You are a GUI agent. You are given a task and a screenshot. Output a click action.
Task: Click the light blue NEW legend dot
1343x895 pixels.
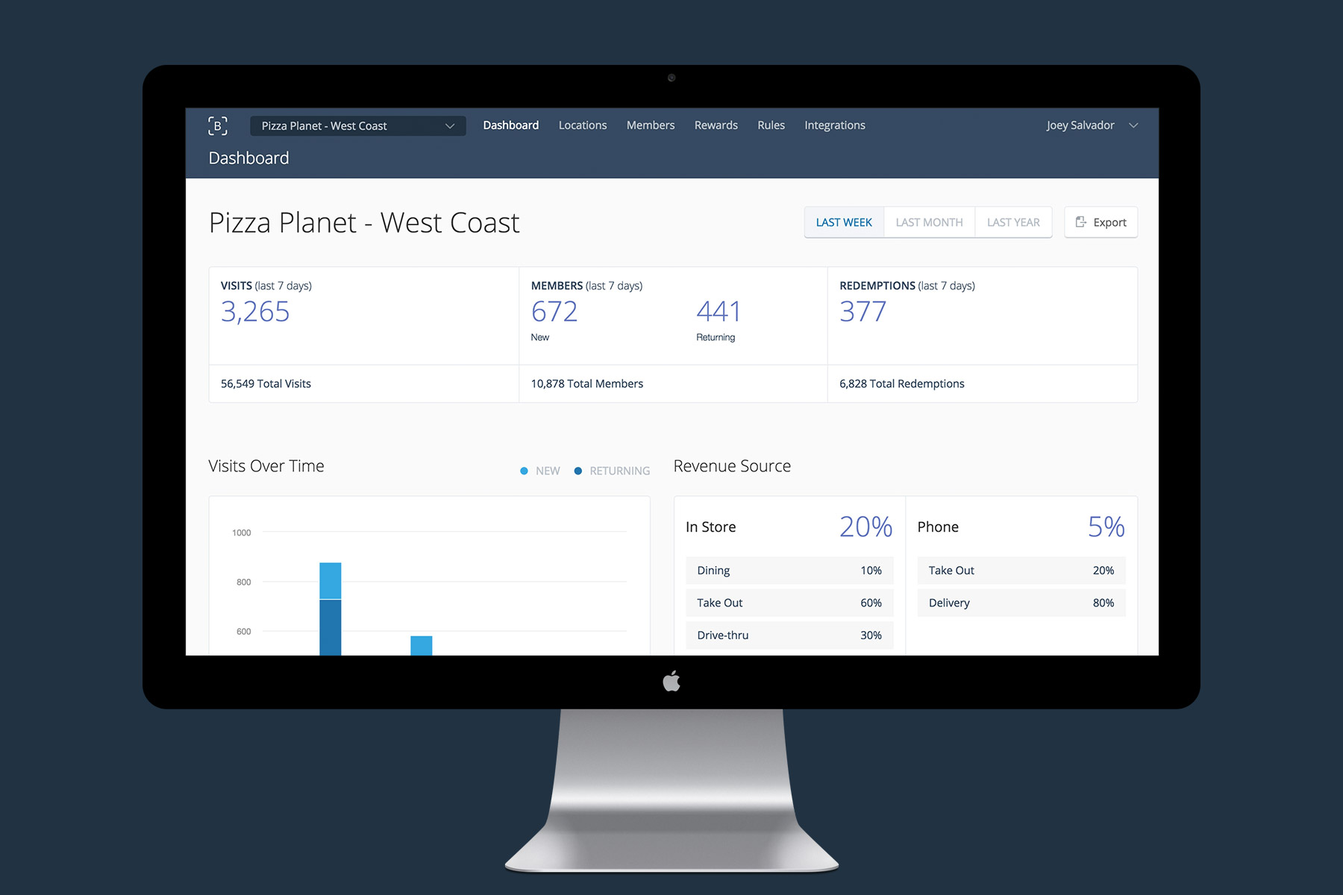[x=524, y=471]
